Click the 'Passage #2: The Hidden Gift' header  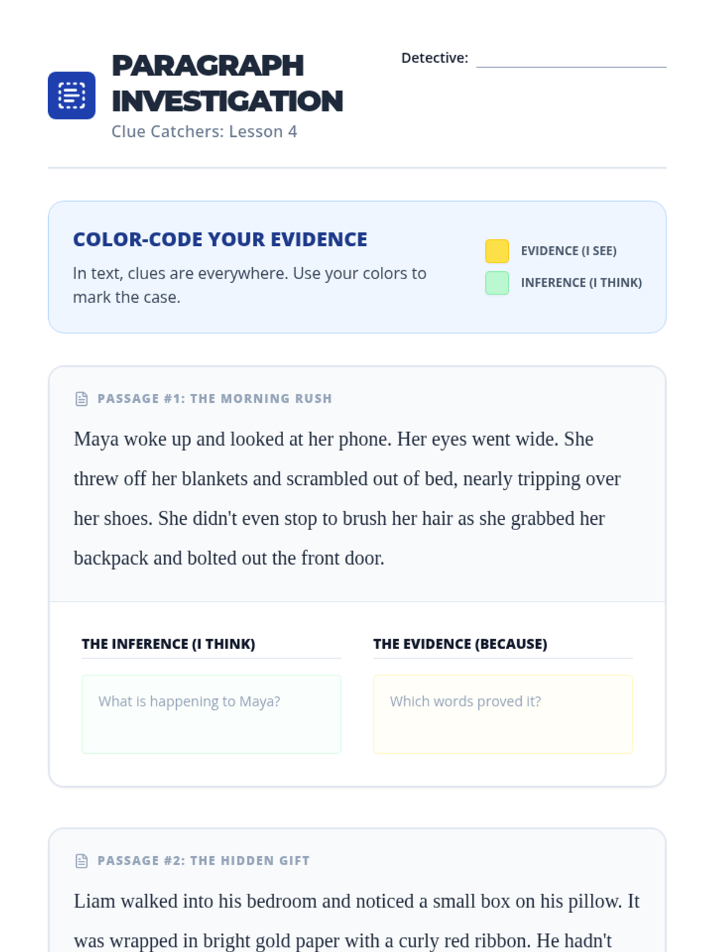click(203, 861)
